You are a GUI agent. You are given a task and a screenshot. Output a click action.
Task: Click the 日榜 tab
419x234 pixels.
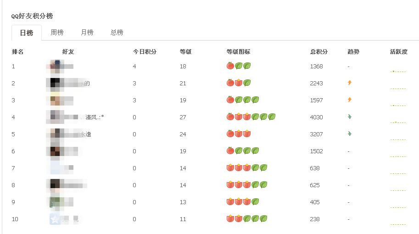pos(26,33)
